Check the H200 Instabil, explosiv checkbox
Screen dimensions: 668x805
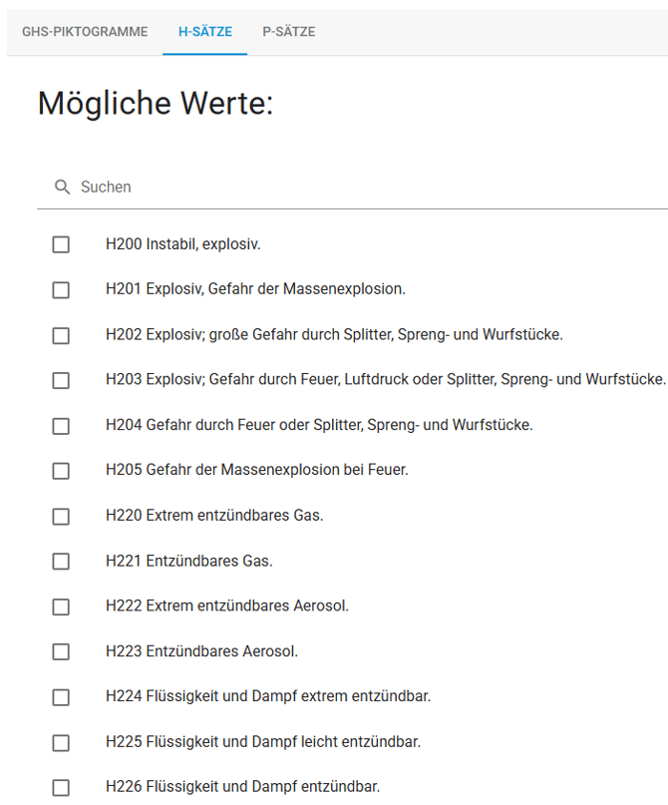pyautogui.click(x=61, y=244)
